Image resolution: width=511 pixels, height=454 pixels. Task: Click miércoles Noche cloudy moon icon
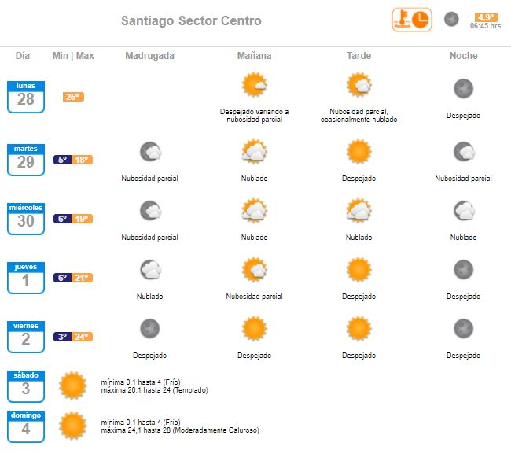tap(464, 211)
